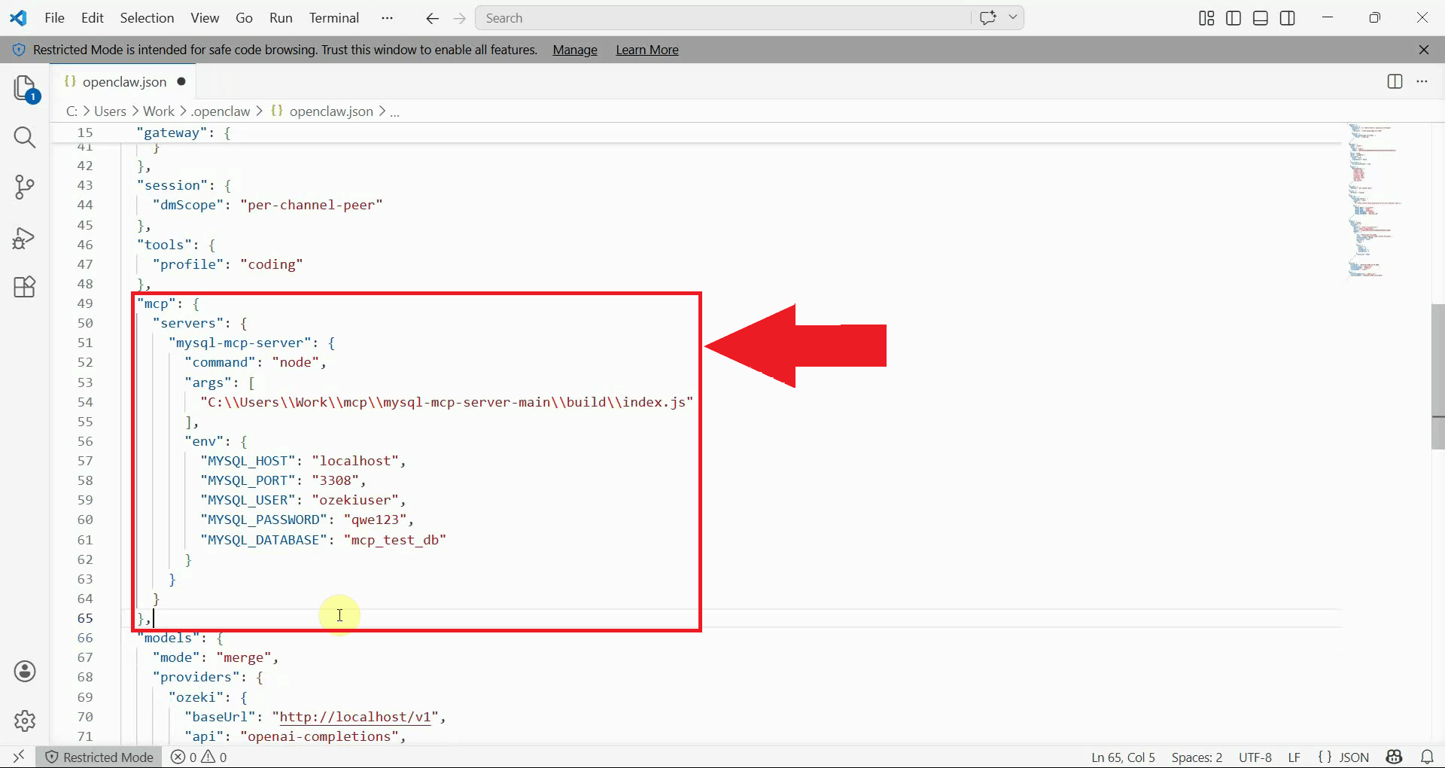The height and width of the screenshot is (768, 1445).
Task: Split the editor to the right
Action: point(1395,81)
